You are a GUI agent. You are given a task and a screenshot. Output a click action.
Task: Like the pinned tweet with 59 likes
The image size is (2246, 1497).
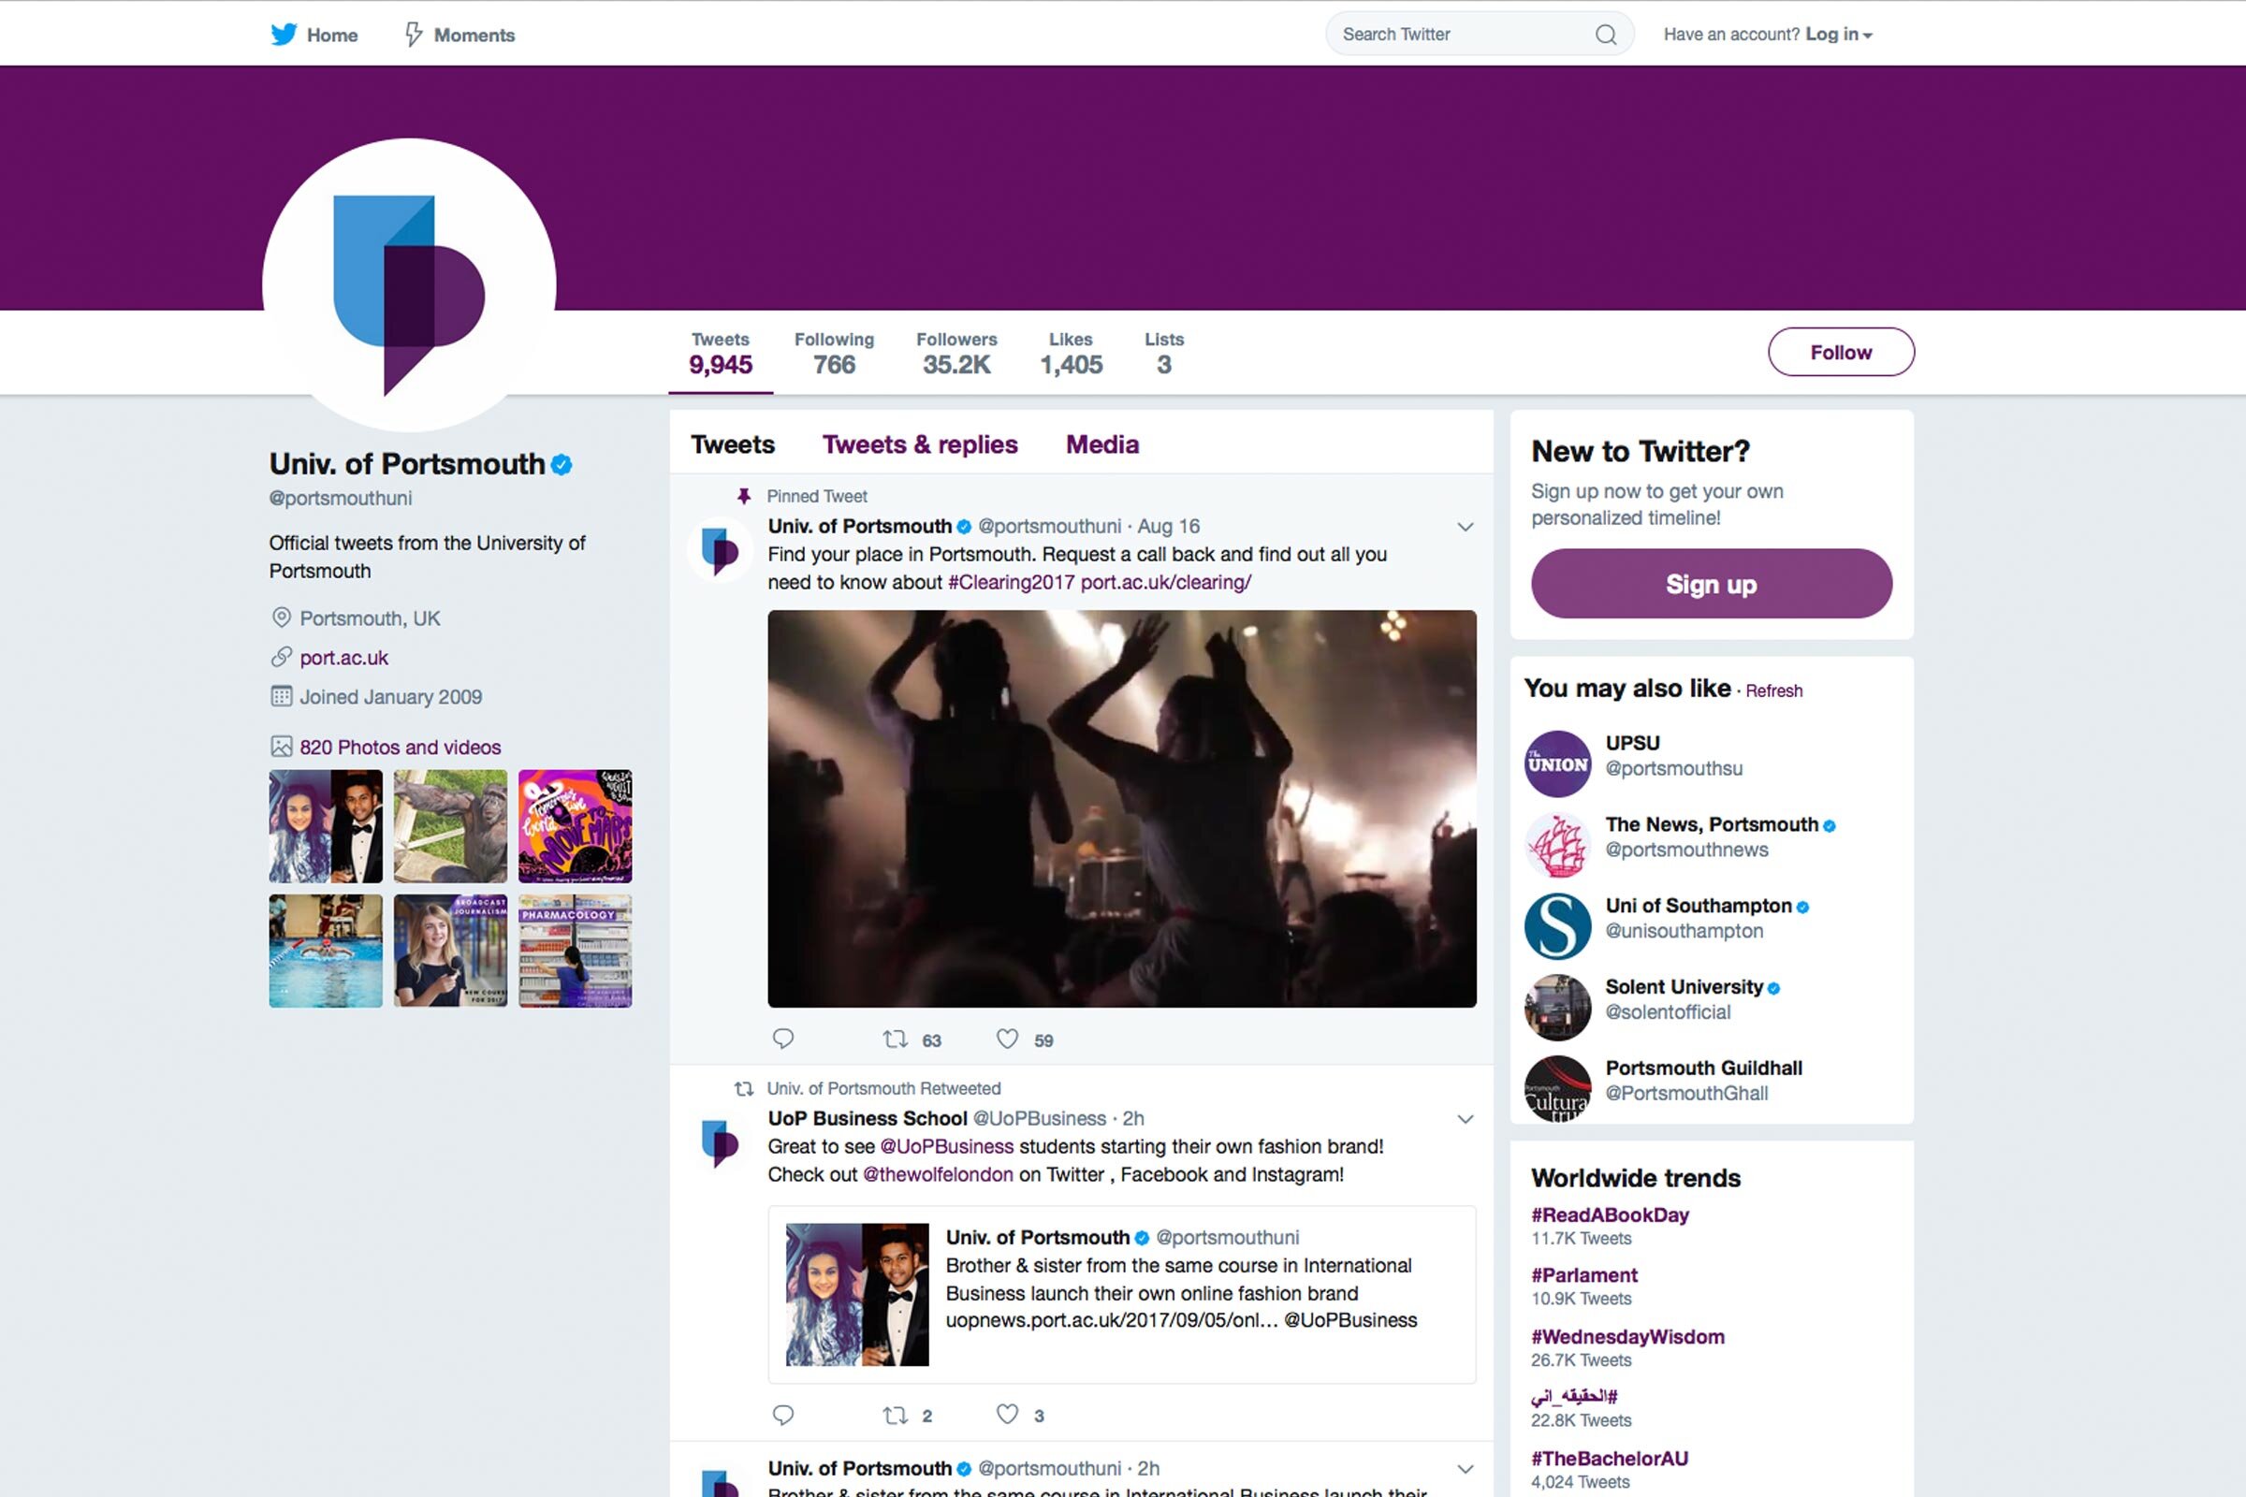pos(1008,1039)
